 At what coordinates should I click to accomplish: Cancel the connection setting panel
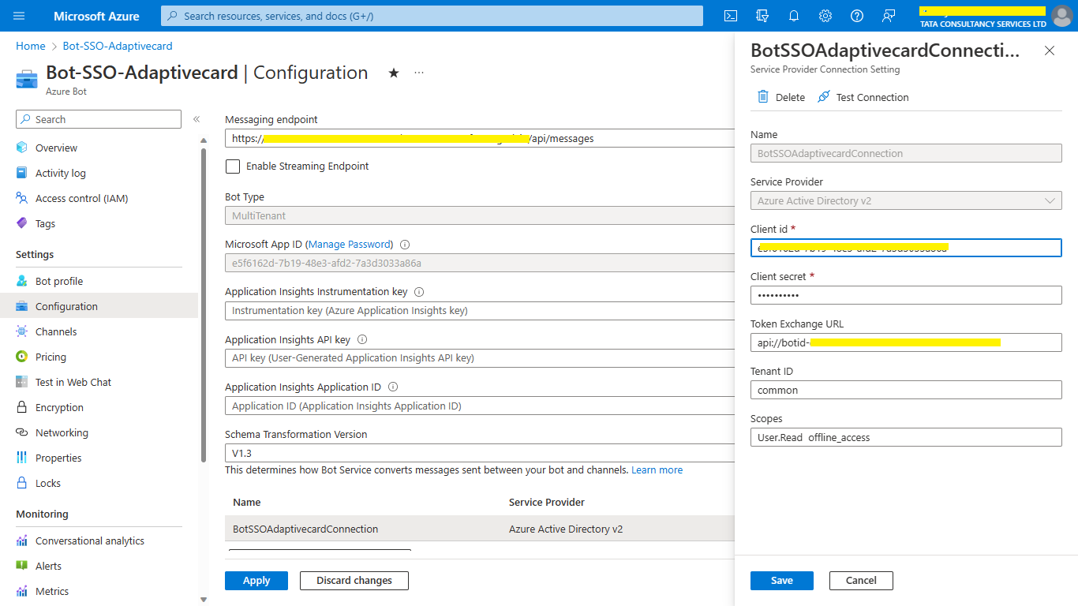point(861,580)
